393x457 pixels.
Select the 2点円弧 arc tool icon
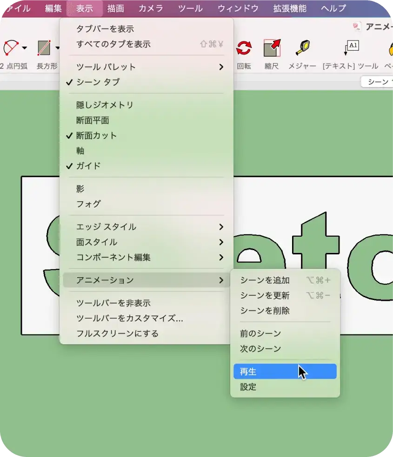10,48
